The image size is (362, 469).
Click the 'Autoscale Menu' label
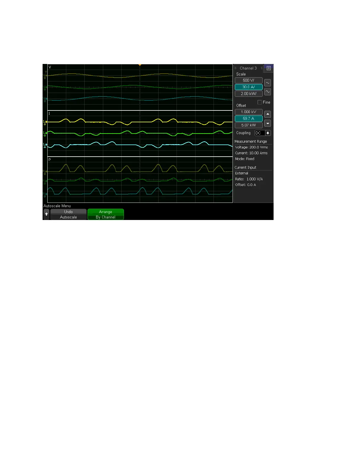click(57, 206)
